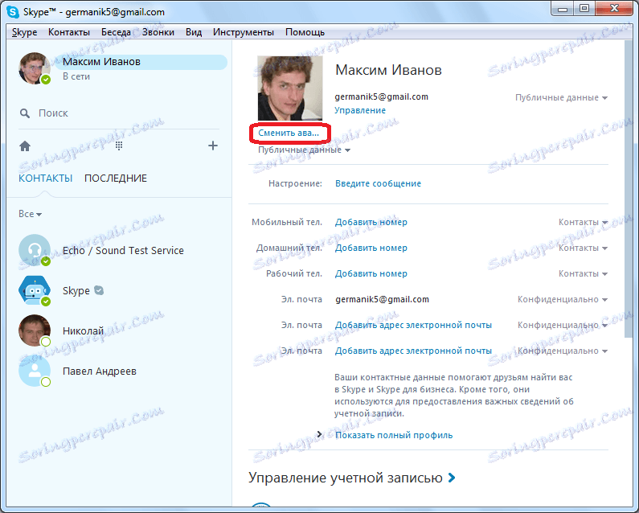This screenshot has height=513, width=639.
Task: Open Управление учетной записью section
Action: pyautogui.click(x=352, y=478)
